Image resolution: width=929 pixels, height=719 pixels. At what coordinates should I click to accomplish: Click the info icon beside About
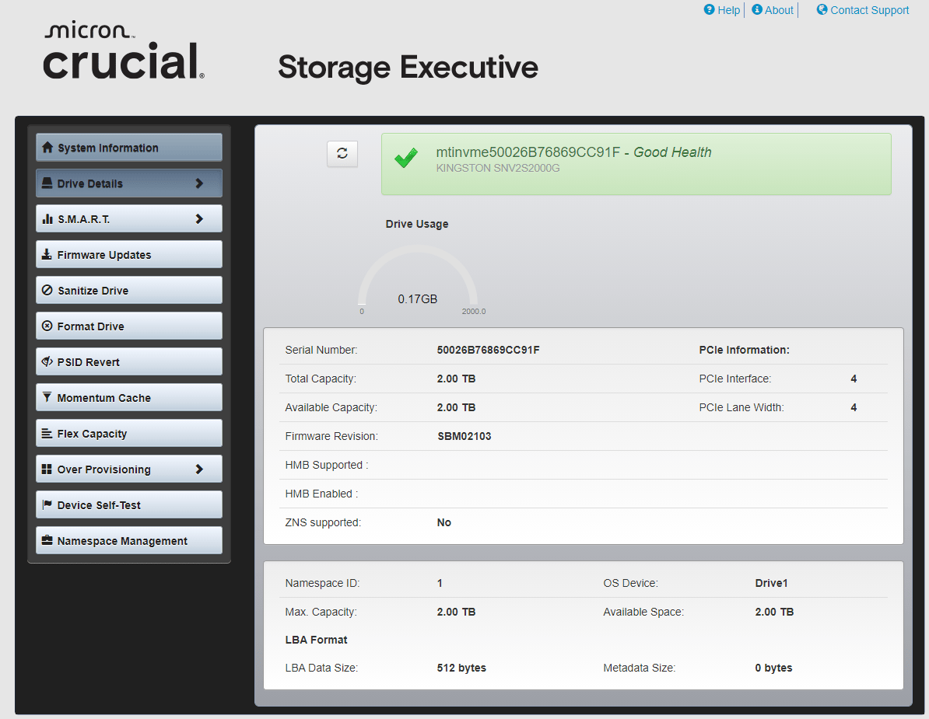coord(756,9)
